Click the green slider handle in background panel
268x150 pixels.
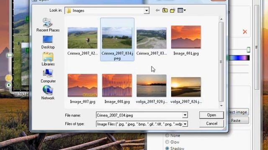(x=248, y=50)
